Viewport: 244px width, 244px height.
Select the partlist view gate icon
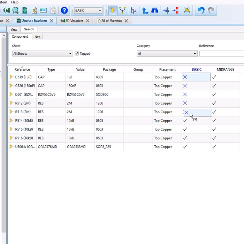pos(113,10)
